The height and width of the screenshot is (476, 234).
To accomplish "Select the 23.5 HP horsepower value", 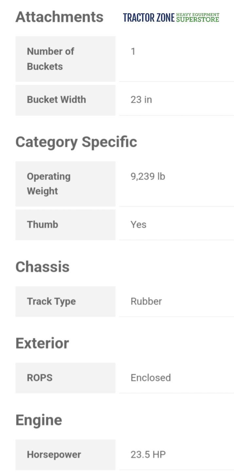I will click(148, 455).
